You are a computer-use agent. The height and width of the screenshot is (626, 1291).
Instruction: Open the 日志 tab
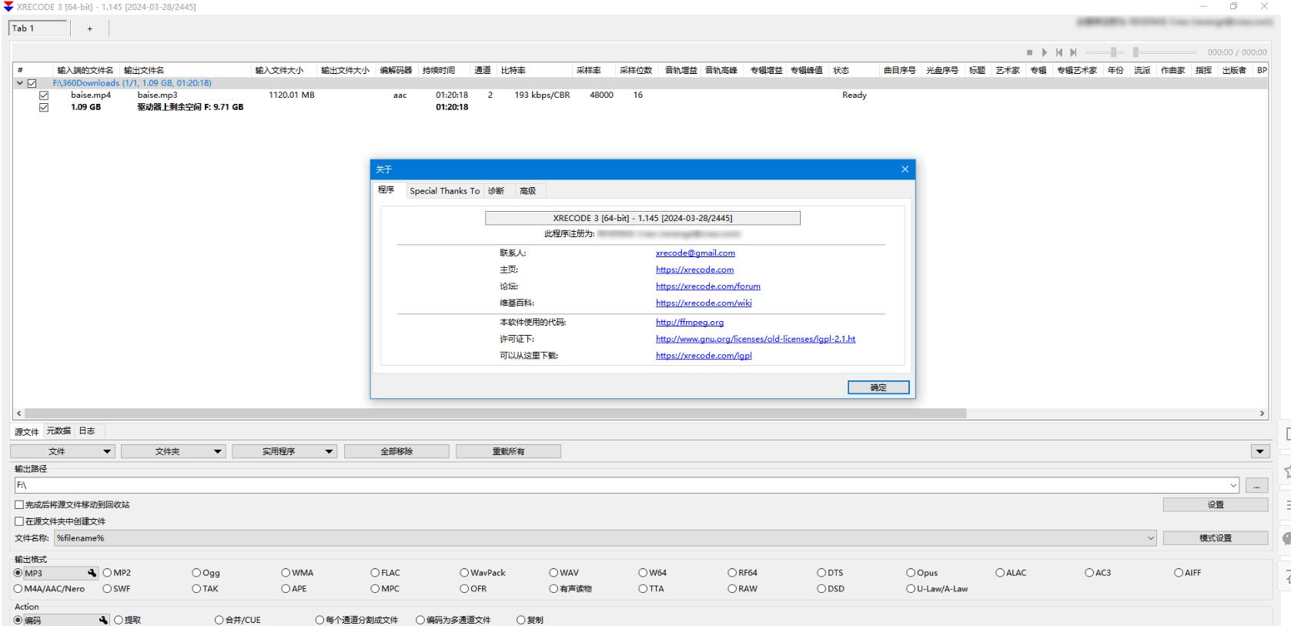coord(87,431)
